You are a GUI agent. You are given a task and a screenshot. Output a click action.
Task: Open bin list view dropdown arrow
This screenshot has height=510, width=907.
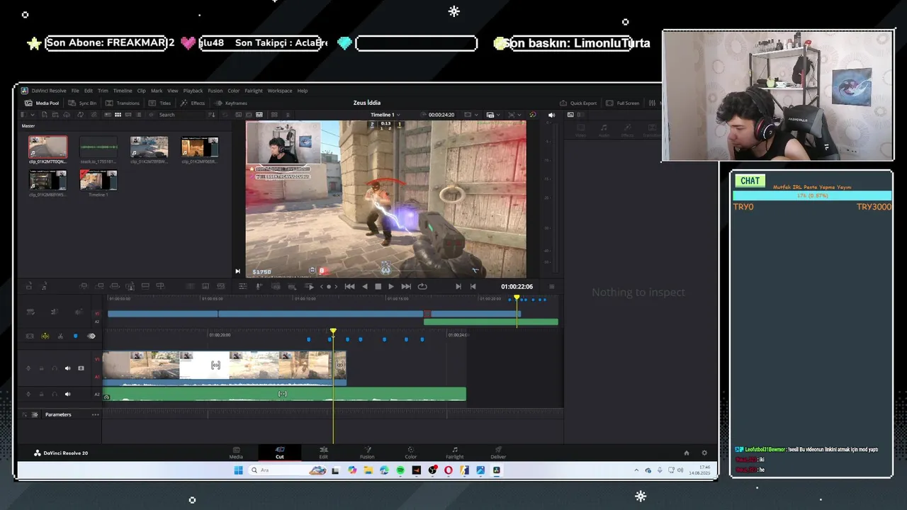coord(31,115)
